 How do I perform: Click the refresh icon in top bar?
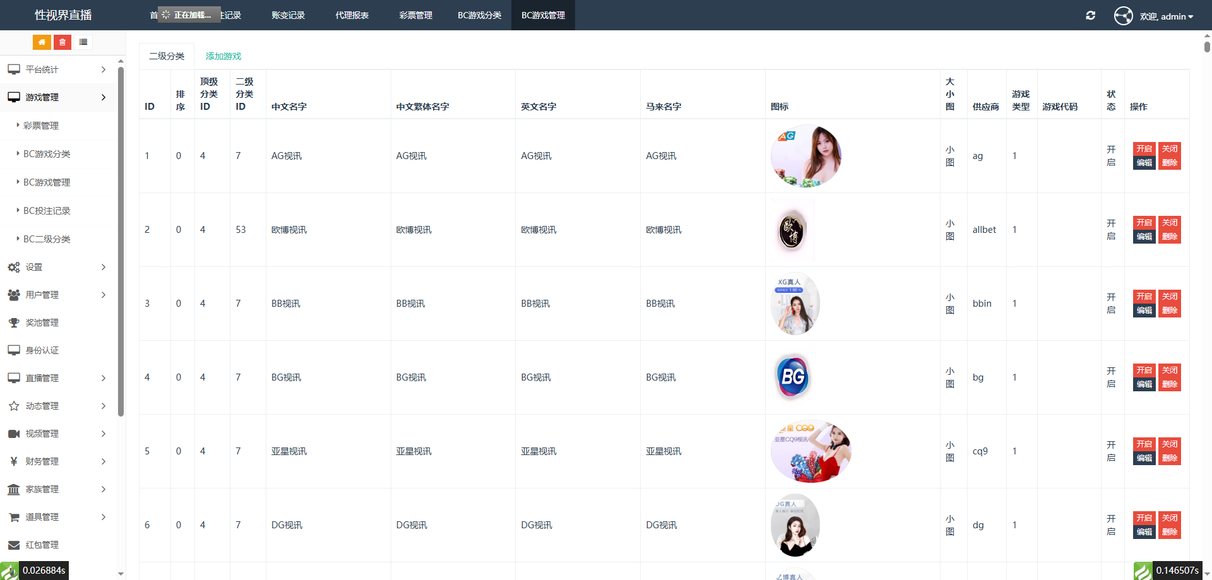pos(1090,16)
